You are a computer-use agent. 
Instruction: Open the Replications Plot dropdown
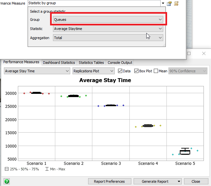[94, 71]
